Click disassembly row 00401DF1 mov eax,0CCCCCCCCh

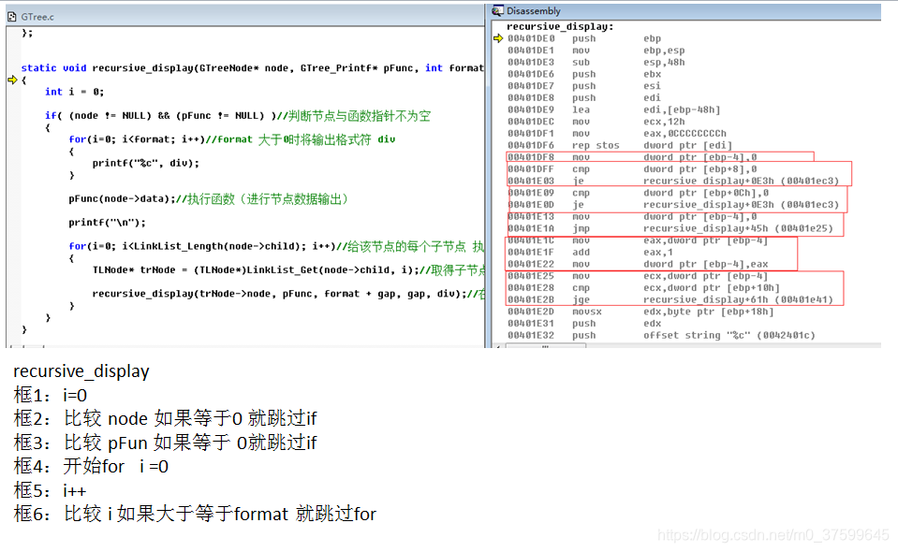pyautogui.click(x=617, y=133)
